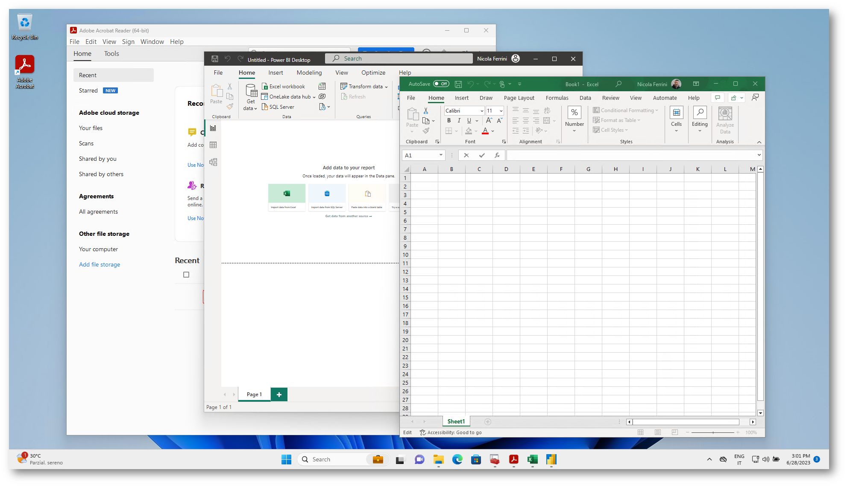
Task: Open Font name Calibri dropdown
Action: click(481, 111)
